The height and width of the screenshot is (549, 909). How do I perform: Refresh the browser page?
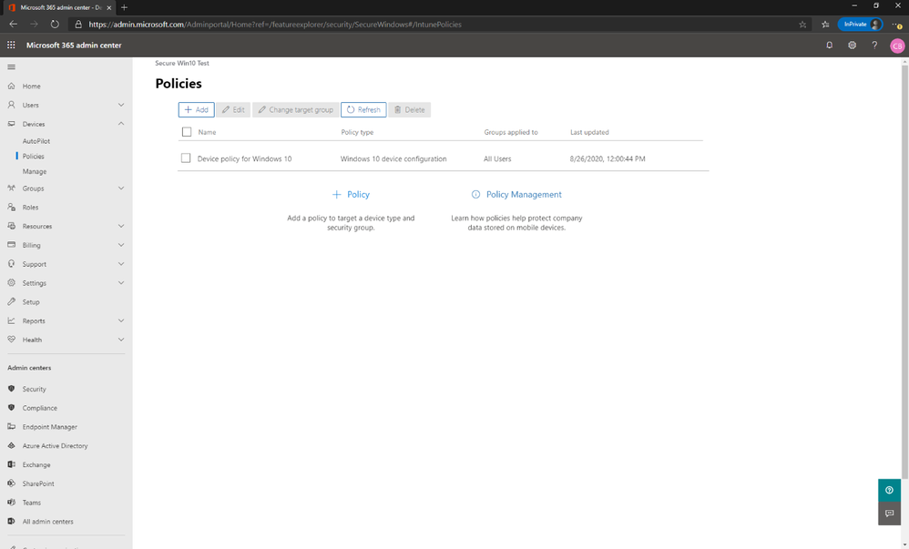click(55, 25)
